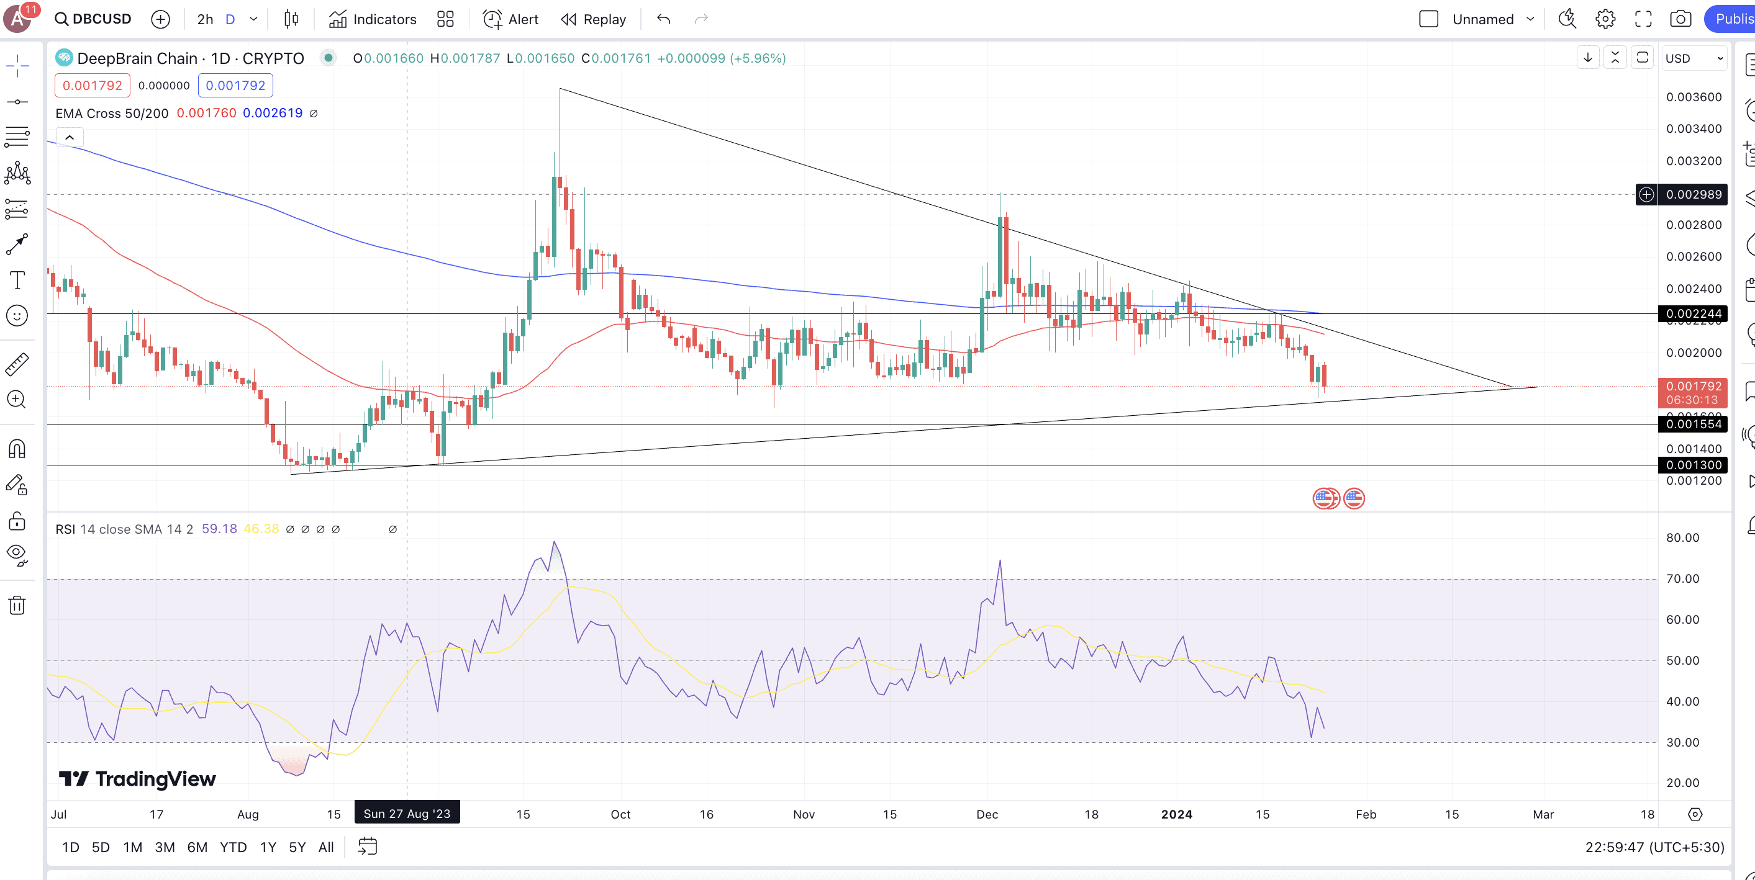Image resolution: width=1755 pixels, height=880 pixels.
Task: Open the candlestick chart style selector
Action: point(291,19)
